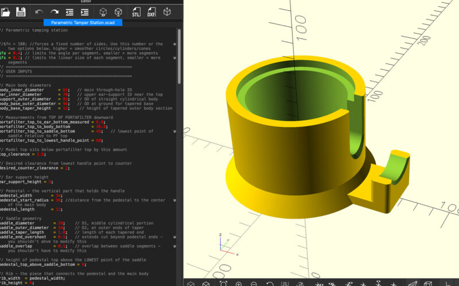The width and height of the screenshot is (459, 286).
Task: Zoom out the 3D view
Action: pos(254,284)
